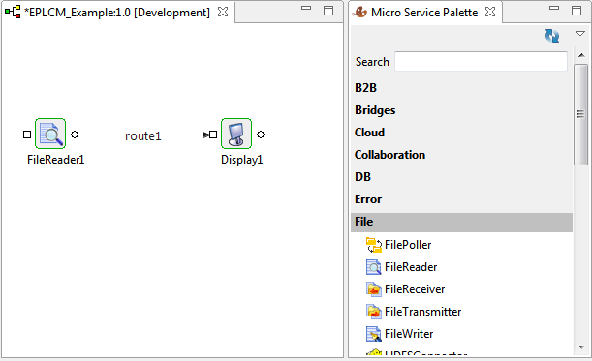Viewport: 592px width, 361px height.
Task: Refresh the Micro Service Palette
Action: (552, 36)
